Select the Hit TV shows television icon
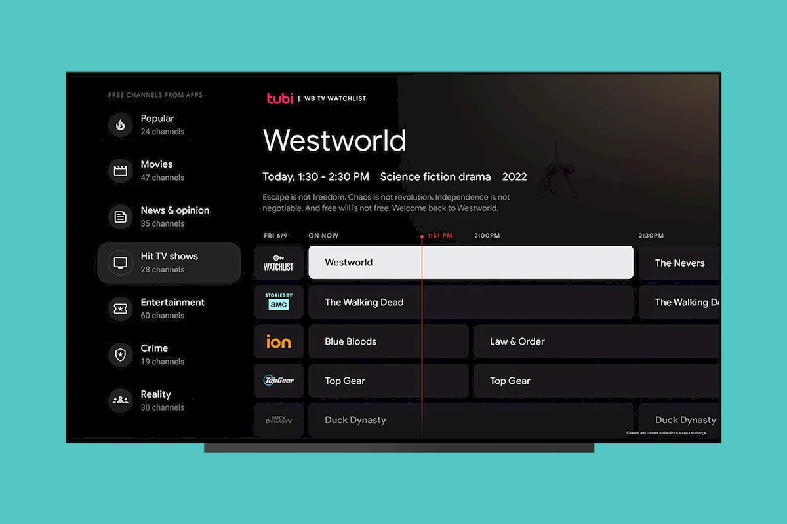The image size is (787, 524). click(x=121, y=263)
